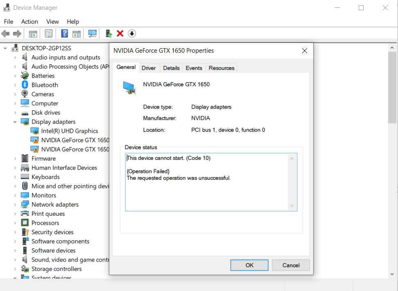Collapse the Display adapters category
This screenshot has height=291, width=398.
(x=15, y=122)
